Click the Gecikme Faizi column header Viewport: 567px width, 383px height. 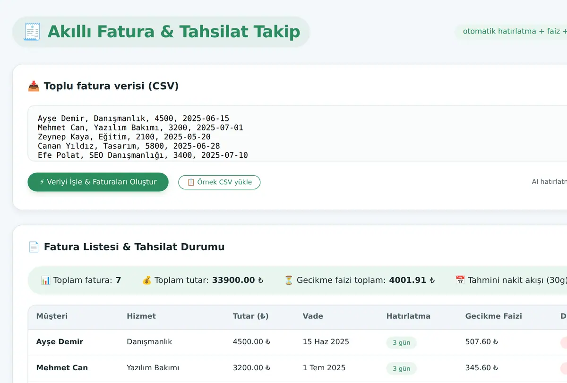[494, 316]
